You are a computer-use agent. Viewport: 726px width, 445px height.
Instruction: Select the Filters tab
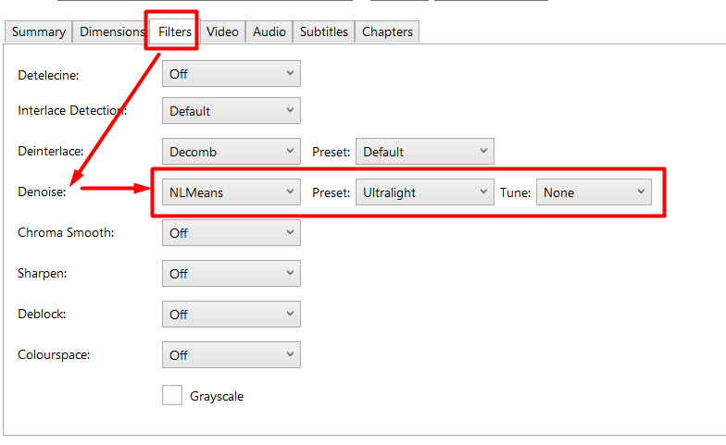(x=174, y=31)
